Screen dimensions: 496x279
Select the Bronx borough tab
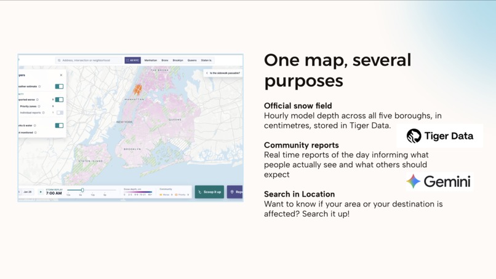[x=165, y=60]
